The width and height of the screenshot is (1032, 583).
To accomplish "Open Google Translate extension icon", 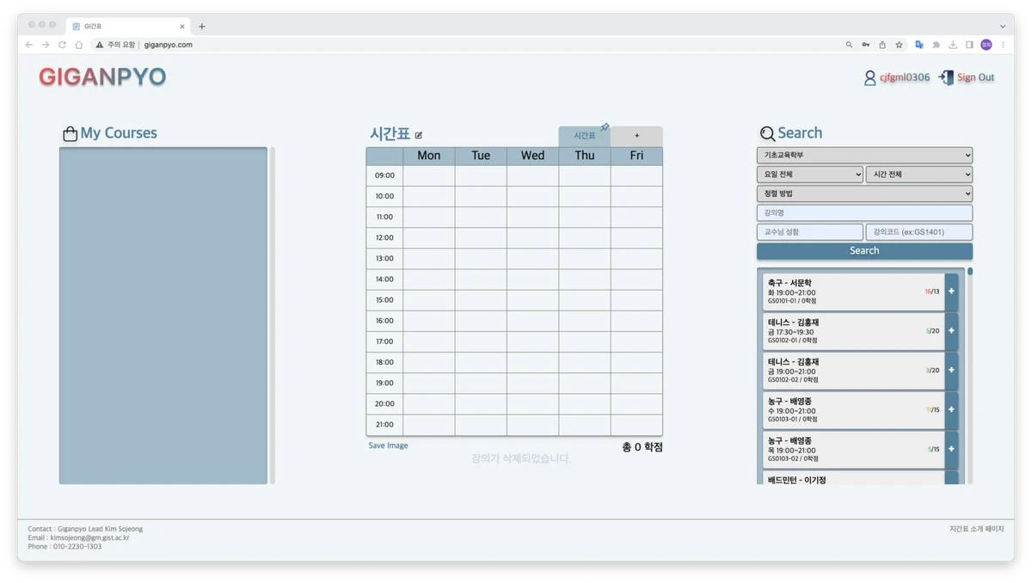I will point(919,45).
